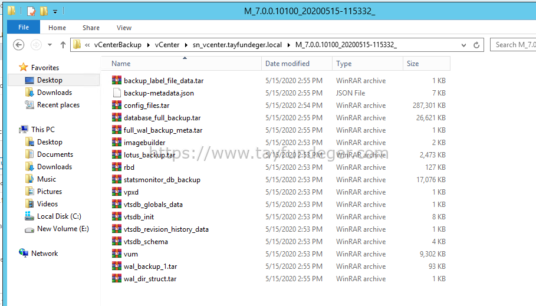Image resolution: width=536 pixels, height=306 pixels.
Task: Click the WinRAR icon of wal_backup_1.tar
Action: [117, 266]
